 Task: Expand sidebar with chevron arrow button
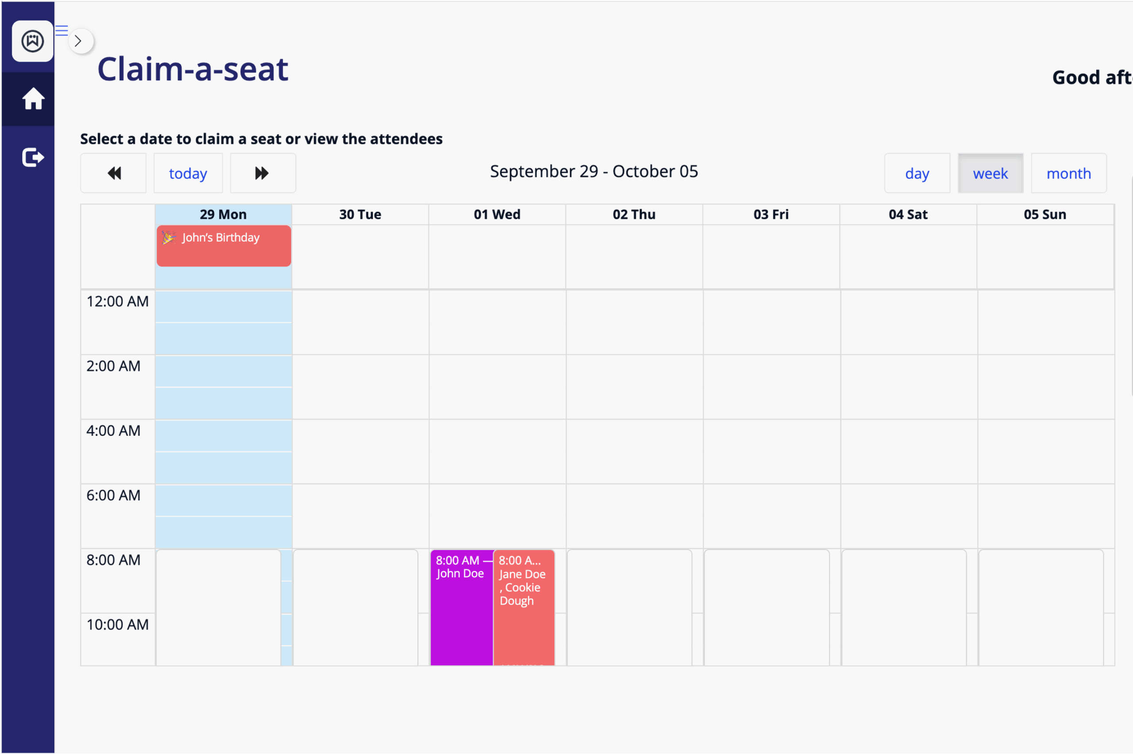point(79,41)
